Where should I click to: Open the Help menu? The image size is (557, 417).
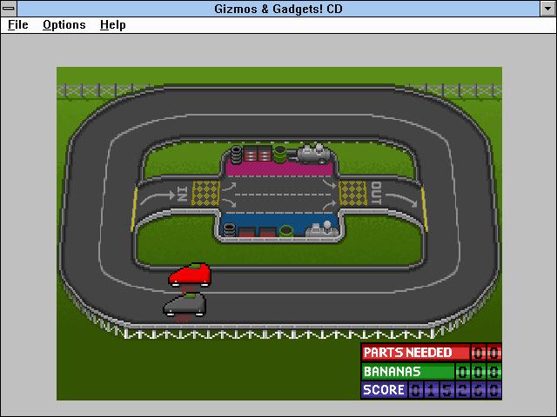[112, 25]
